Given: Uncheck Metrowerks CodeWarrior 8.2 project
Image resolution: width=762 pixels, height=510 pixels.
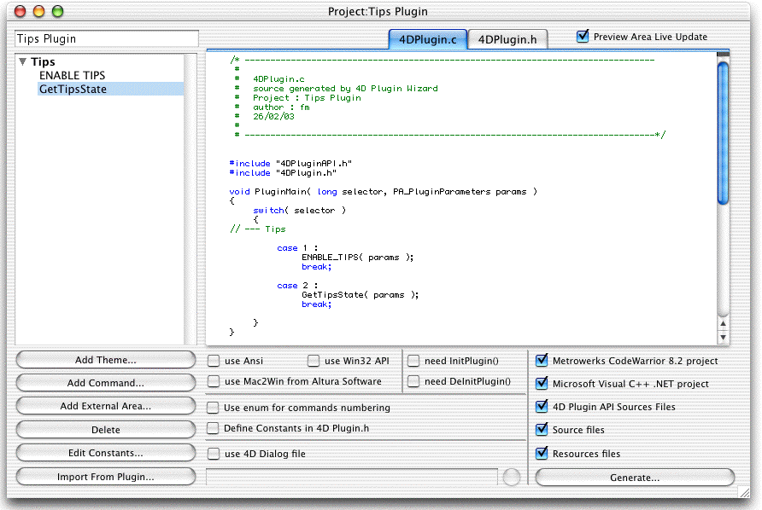Looking at the screenshot, I should pyautogui.click(x=542, y=361).
